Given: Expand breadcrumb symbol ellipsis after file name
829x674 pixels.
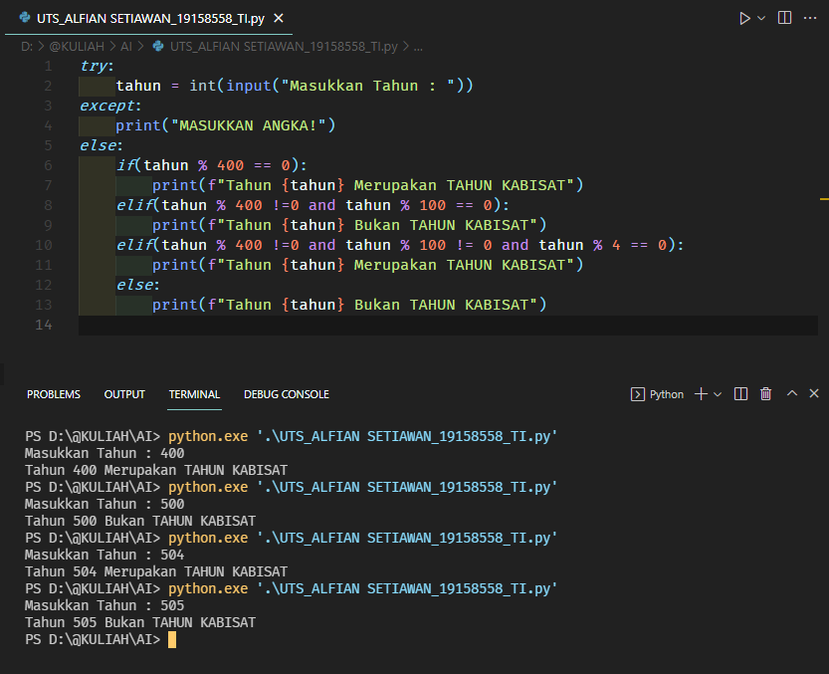Looking at the screenshot, I should coord(417,47).
